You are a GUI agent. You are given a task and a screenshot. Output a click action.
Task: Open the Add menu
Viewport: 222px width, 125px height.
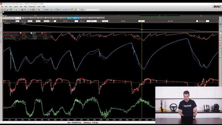[x=21, y=7]
